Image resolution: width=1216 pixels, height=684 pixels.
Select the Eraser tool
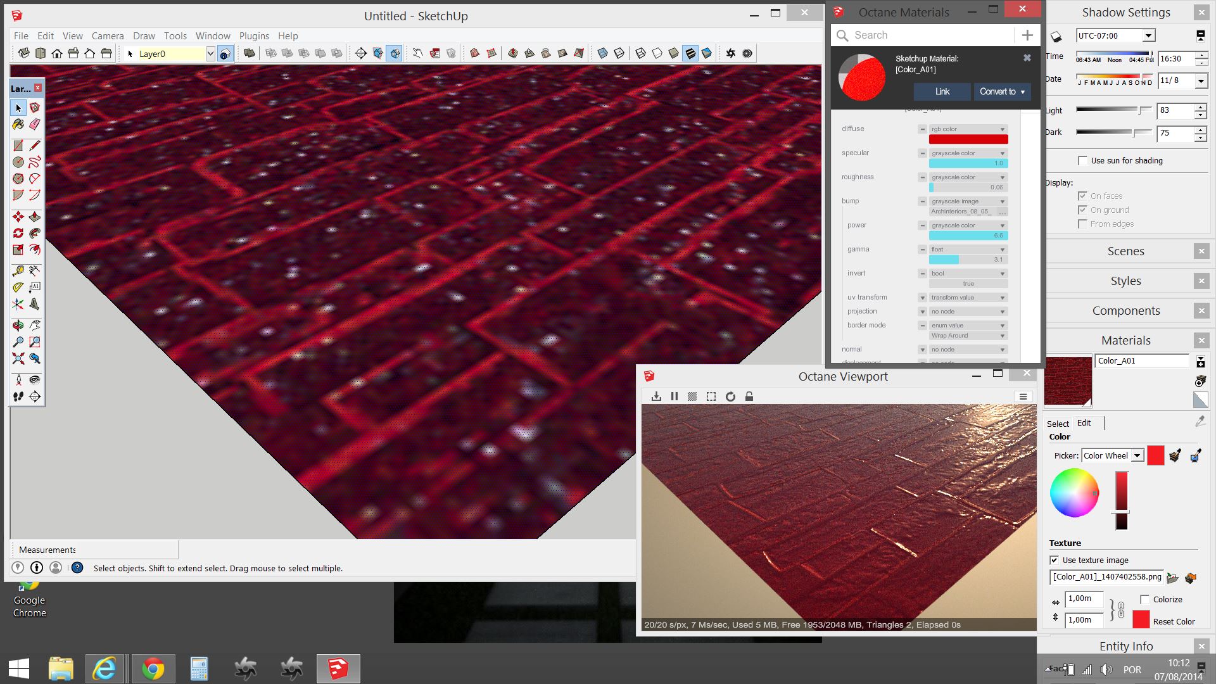click(x=35, y=124)
